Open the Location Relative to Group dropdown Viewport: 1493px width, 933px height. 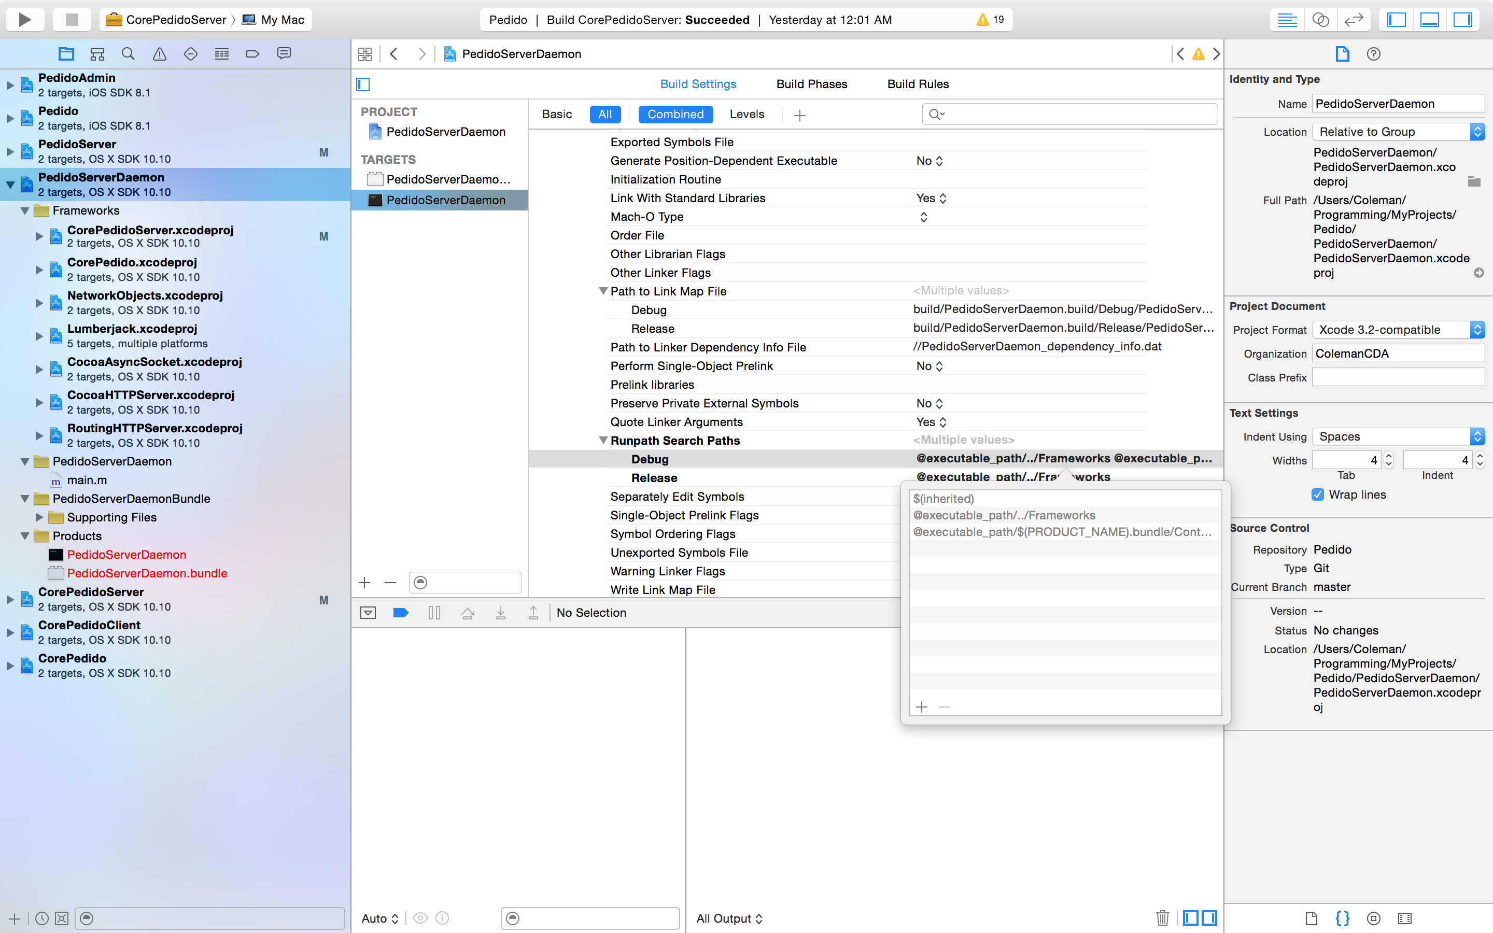(x=1398, y=132)
